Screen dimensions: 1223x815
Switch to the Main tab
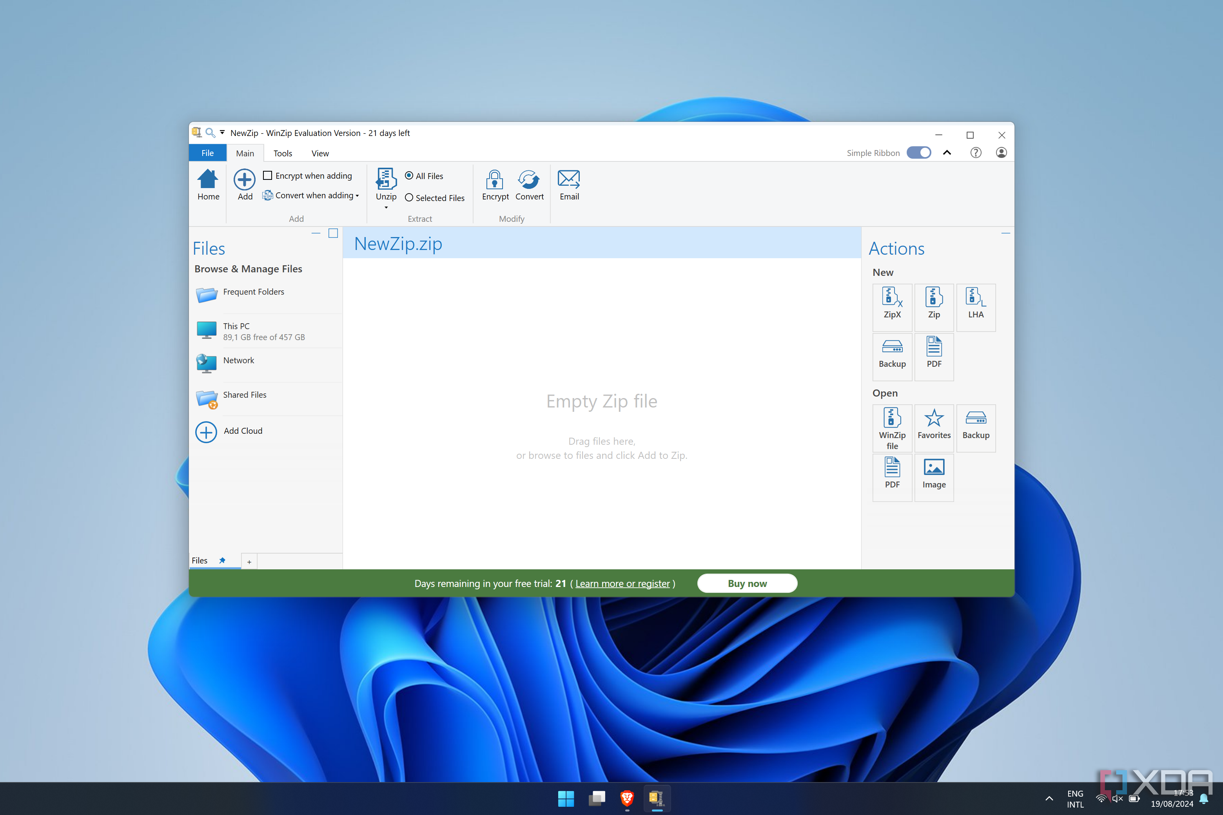click(244, 153)
